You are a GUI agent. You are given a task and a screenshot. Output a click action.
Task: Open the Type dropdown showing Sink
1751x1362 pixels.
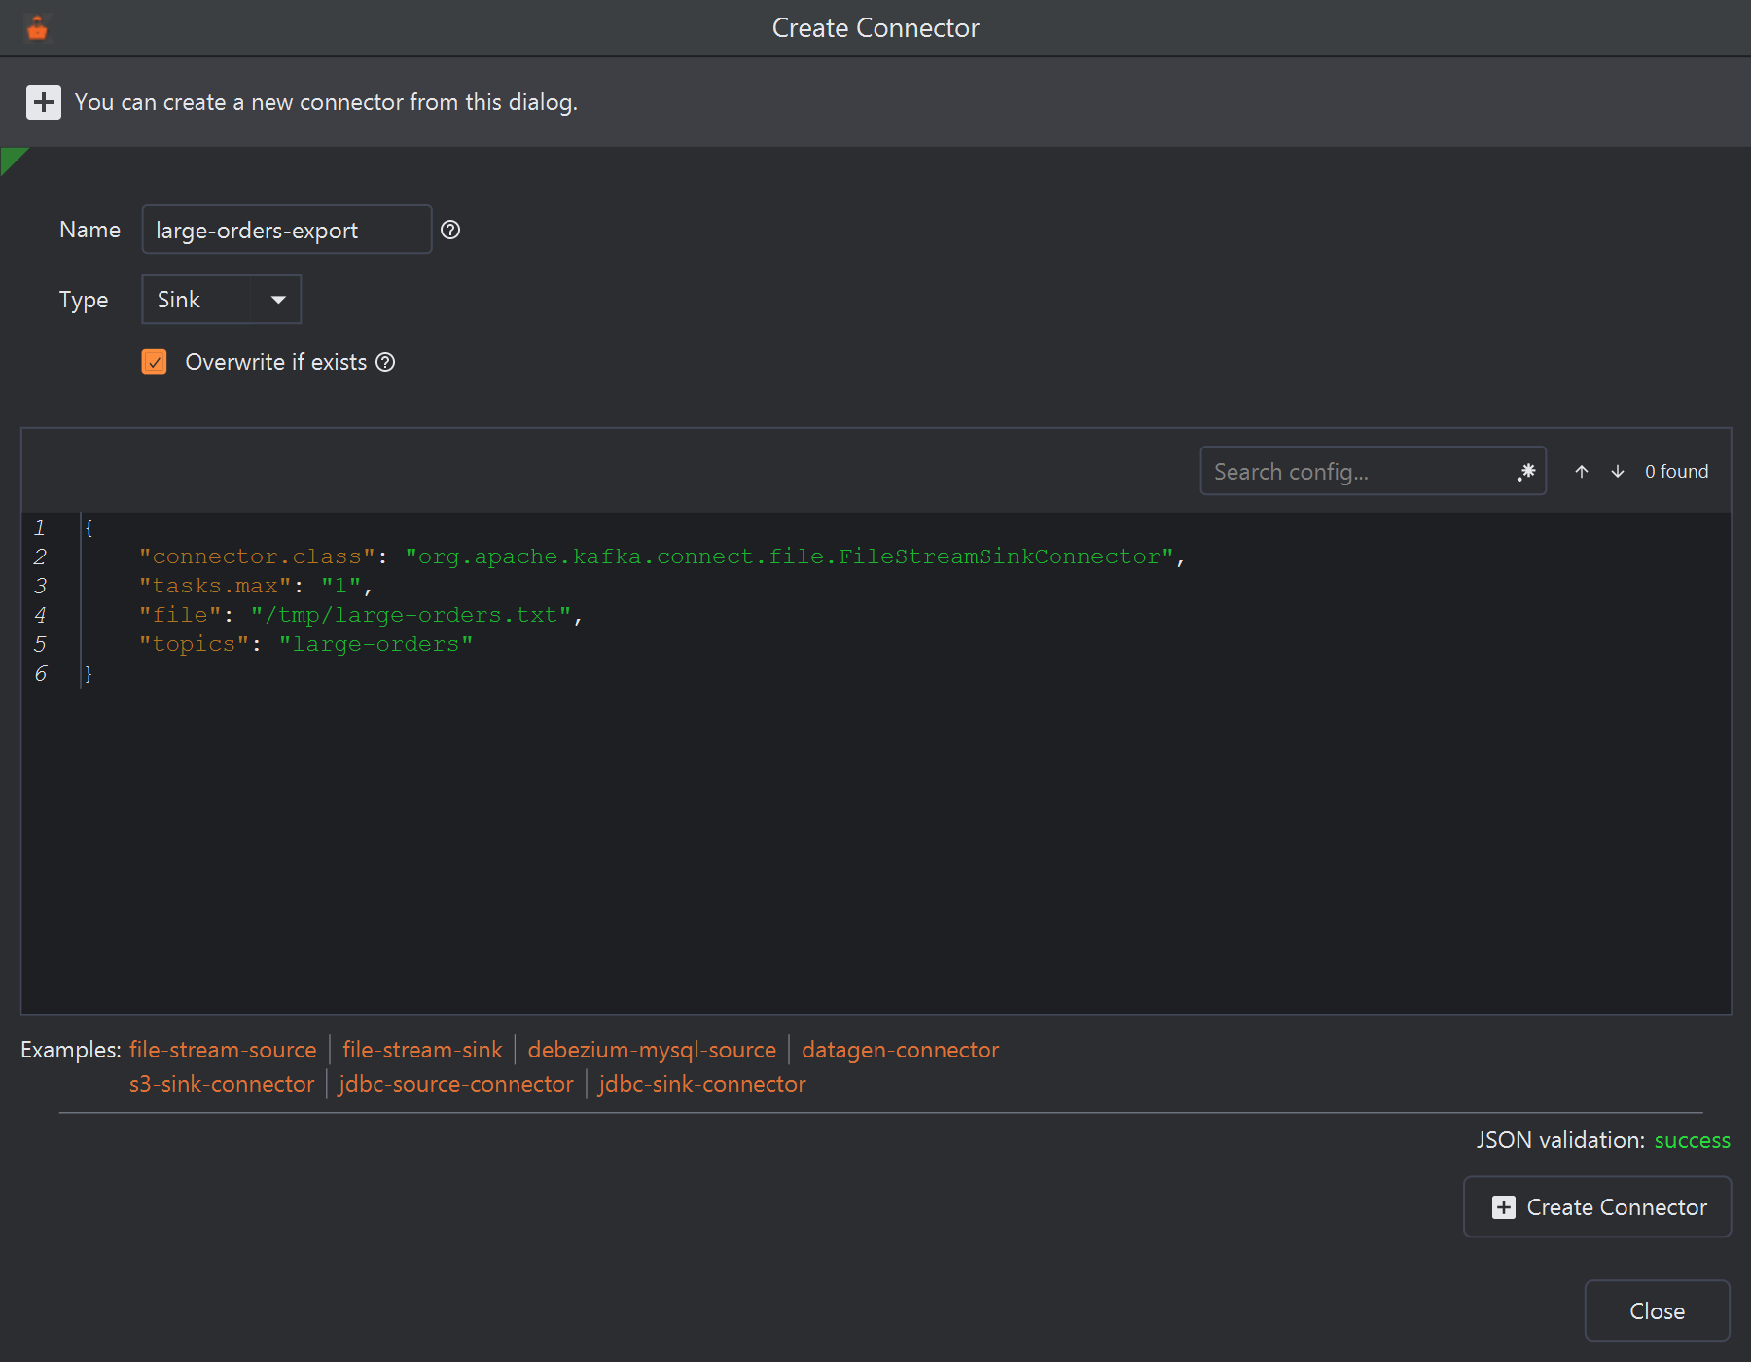click(222, 300)
